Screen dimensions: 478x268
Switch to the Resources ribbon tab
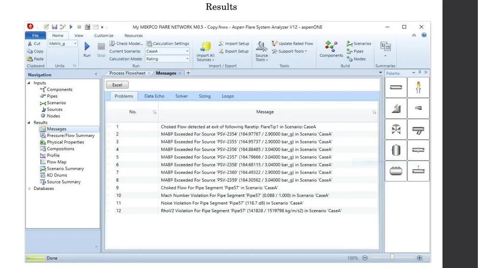click(x=134, y=35)
